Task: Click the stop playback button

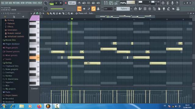Action: [x=61, y=3]
